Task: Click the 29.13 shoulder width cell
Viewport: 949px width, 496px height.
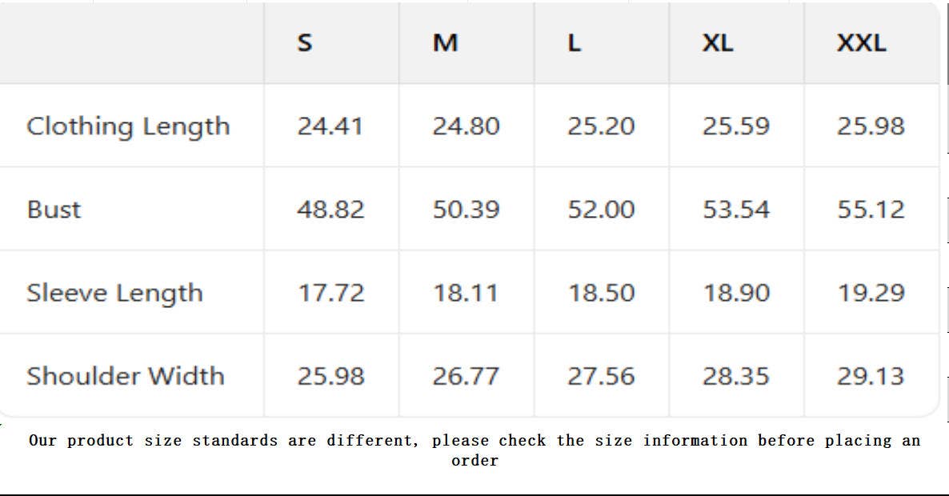Action: pyautogui.click(x=871, y=376)
